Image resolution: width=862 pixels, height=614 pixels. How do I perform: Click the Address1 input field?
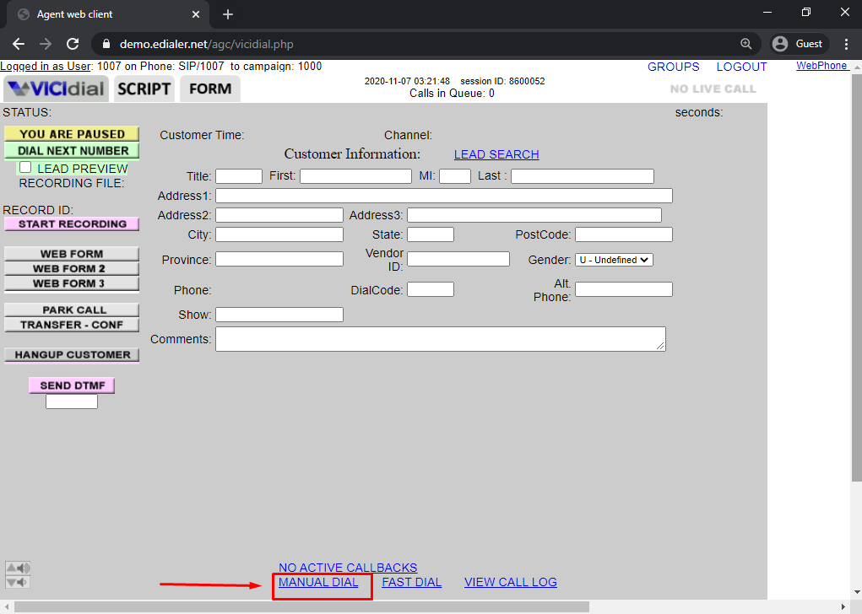(x=443, y=196)
